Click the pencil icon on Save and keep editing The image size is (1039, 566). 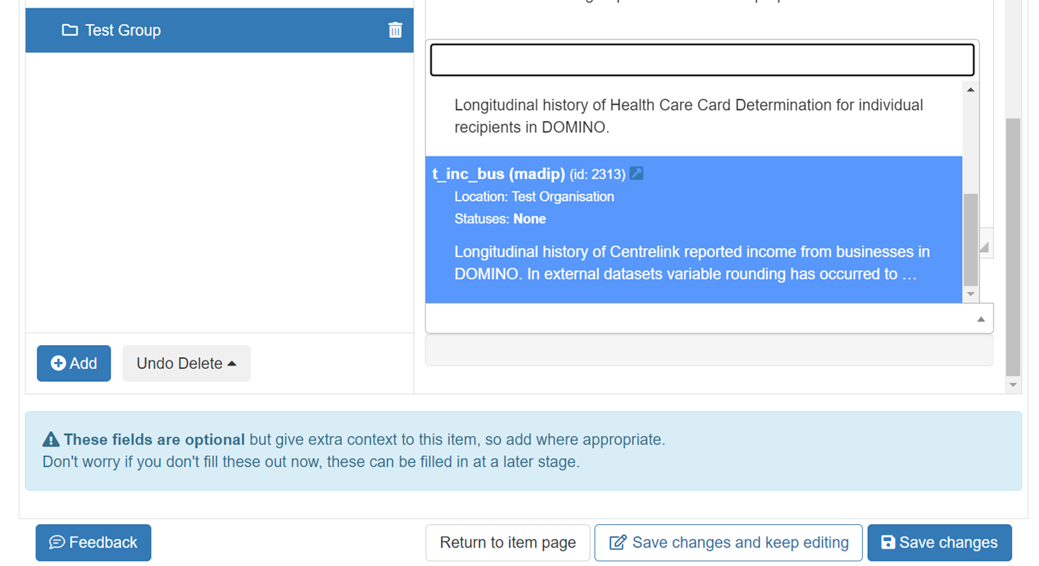617,542
